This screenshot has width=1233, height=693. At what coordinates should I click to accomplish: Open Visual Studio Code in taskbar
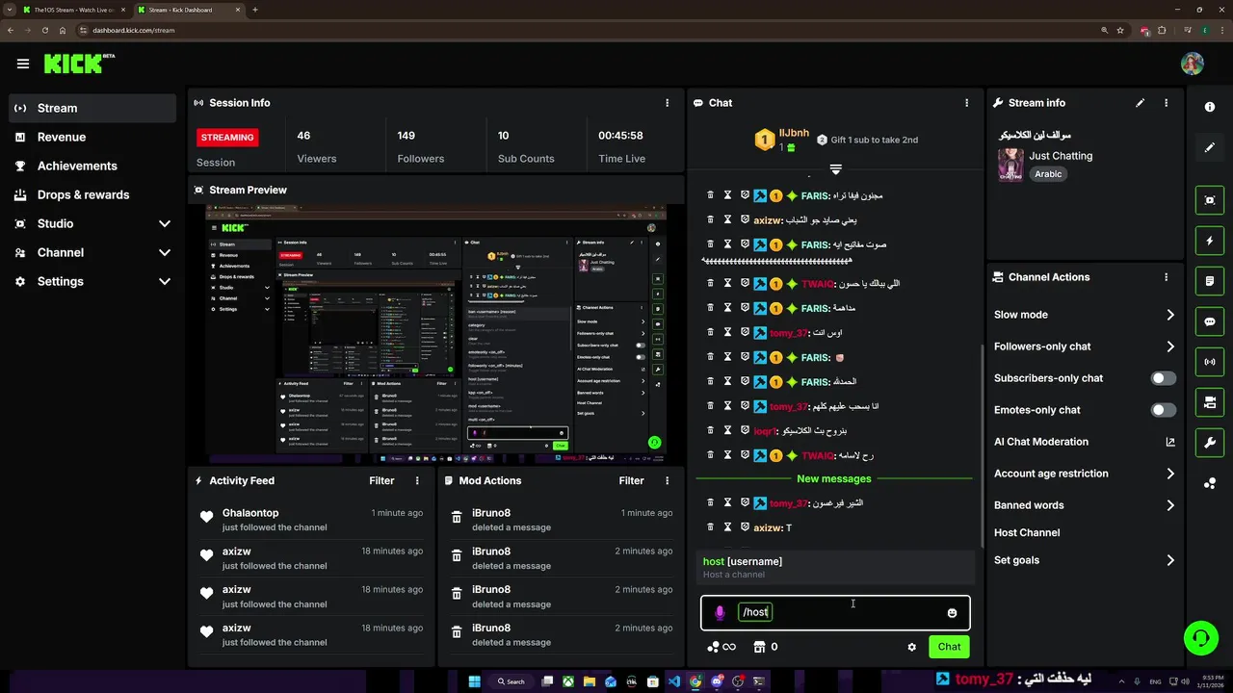coord(673,681)
